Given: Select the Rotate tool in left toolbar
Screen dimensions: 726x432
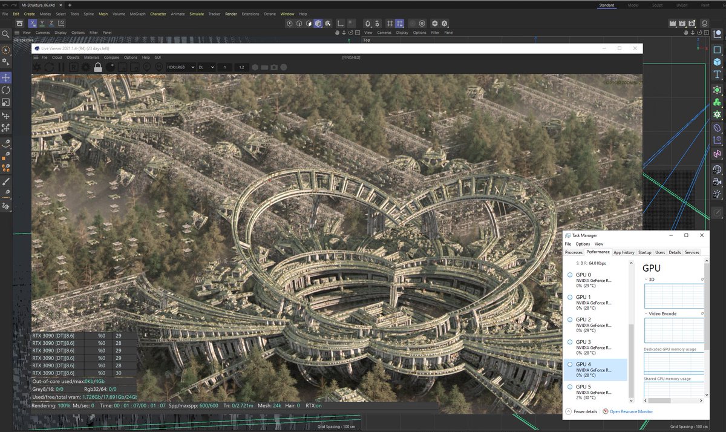Looking at the screenshot, I should [x=5, y=90].
